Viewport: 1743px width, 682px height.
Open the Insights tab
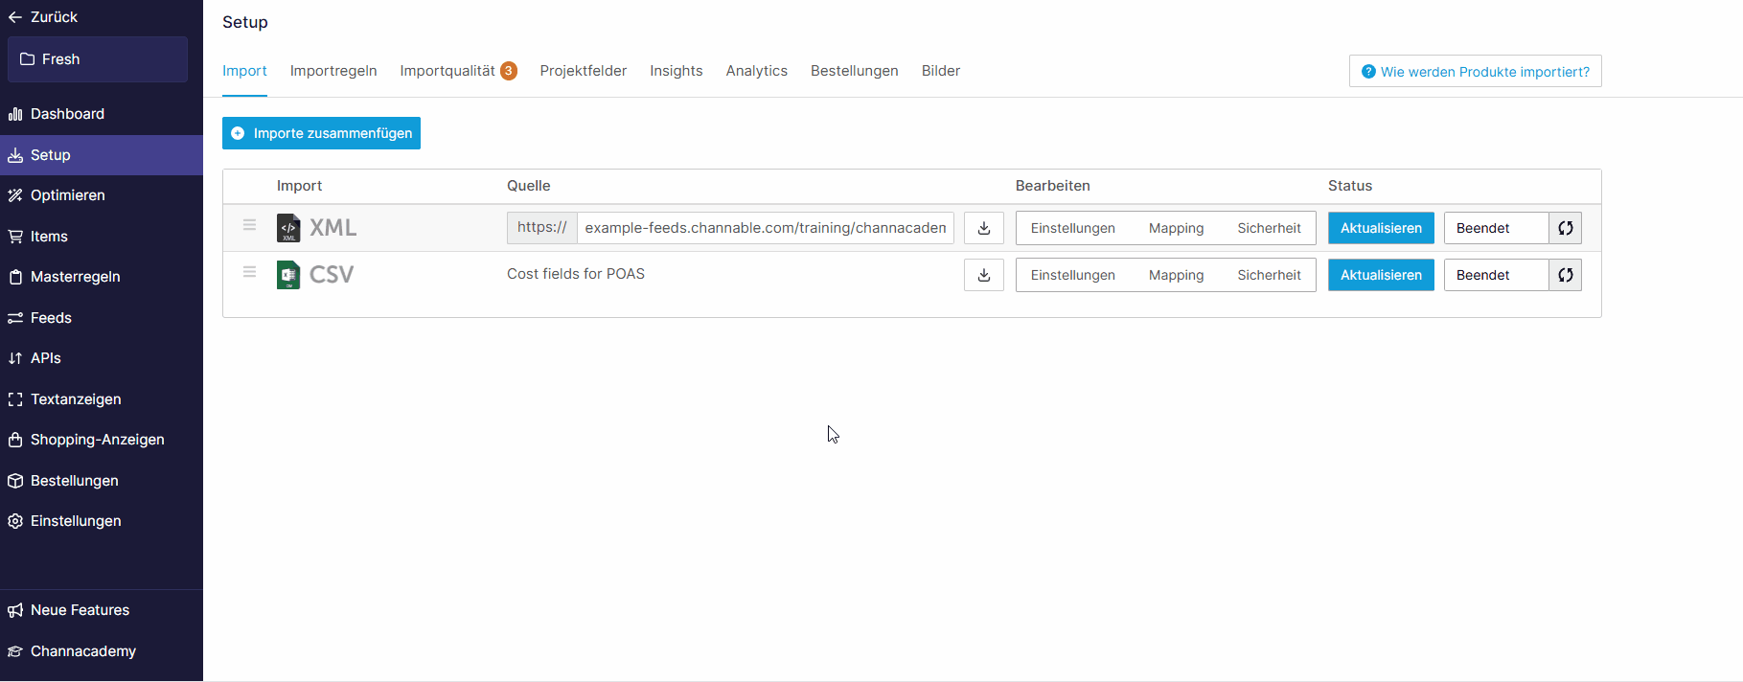click(677, 71)
